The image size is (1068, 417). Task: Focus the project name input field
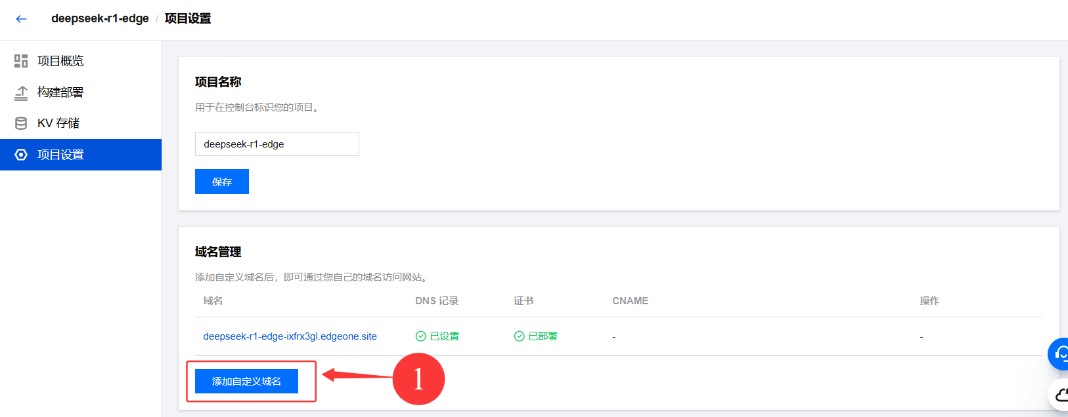[x=277, y=144]
